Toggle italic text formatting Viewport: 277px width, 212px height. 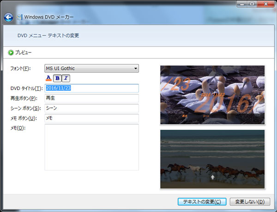66,78
